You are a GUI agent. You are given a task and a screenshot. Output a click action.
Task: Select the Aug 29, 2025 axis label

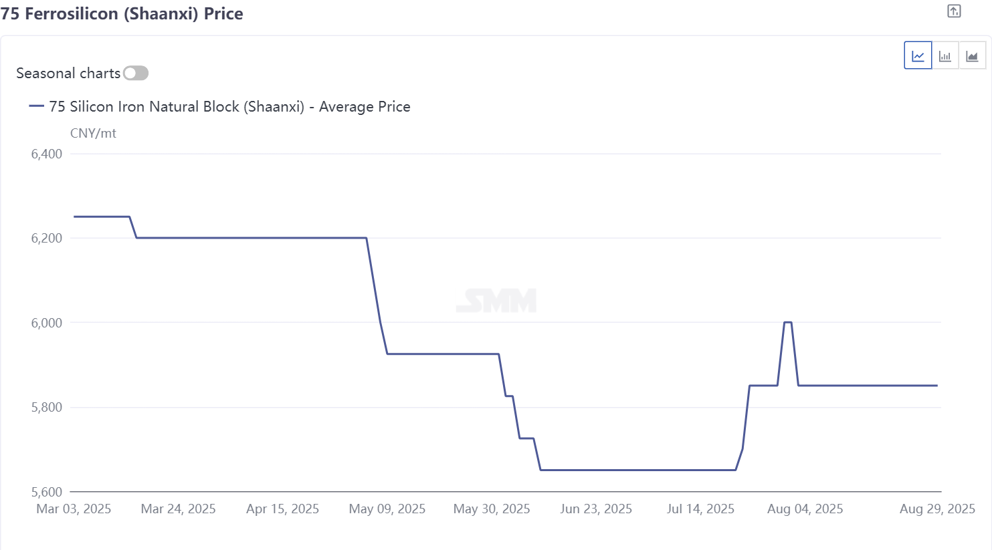click(x=937, y=509)
